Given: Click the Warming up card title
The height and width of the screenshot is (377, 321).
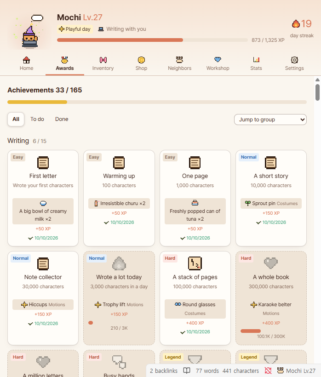Looking at the screenshot, I should (119, 176).
